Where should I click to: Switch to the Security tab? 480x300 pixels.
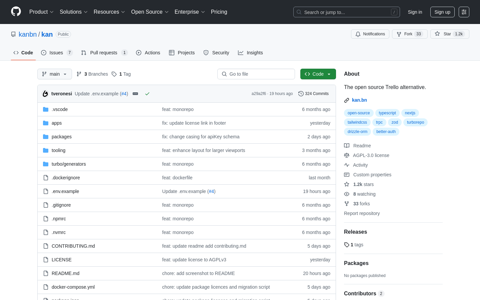pyautogui.click(x=216, y=53)
